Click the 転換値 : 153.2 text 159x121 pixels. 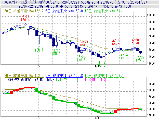tap(97, 80)
